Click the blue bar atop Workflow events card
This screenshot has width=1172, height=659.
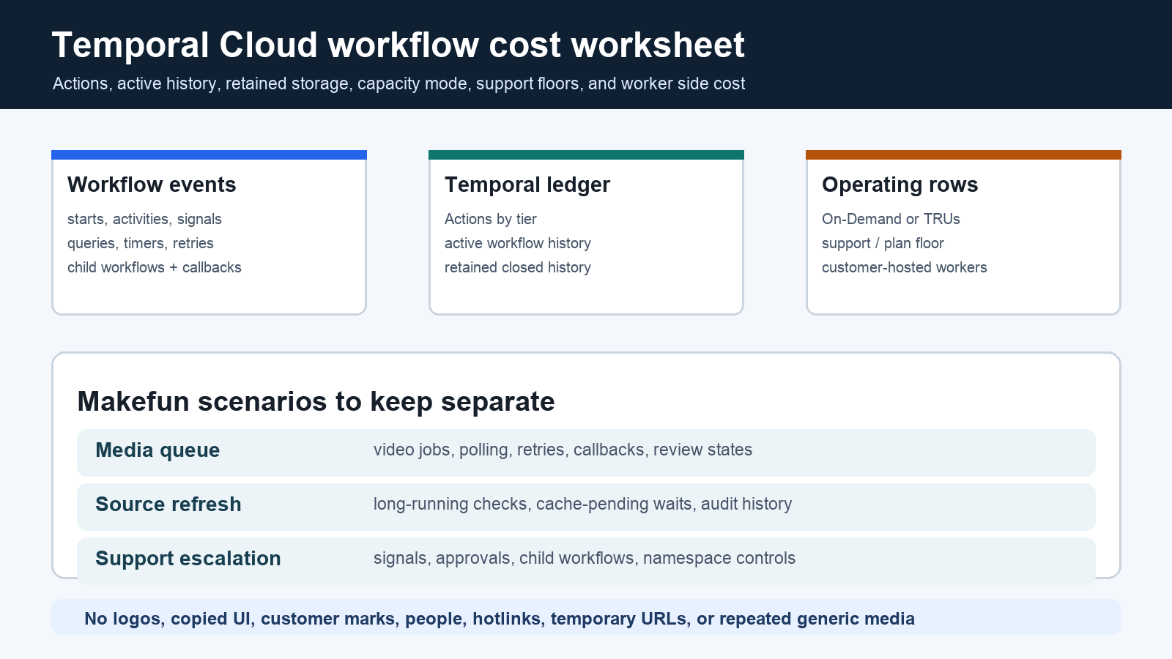[209, 154]
